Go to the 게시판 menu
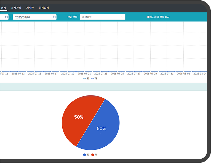The image size is (211, 163). [x=30, y=8]
